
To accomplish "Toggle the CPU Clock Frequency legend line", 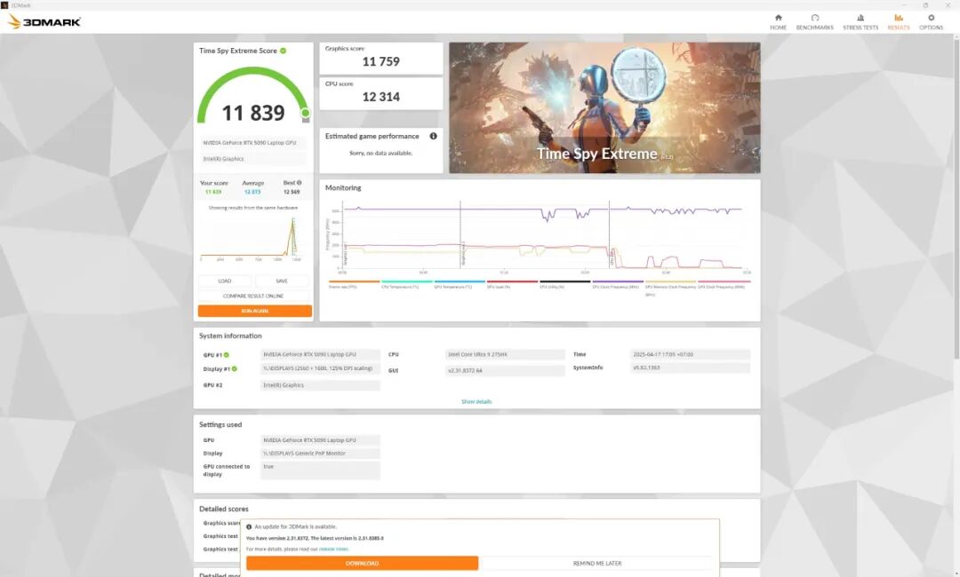I will (617, 284).
